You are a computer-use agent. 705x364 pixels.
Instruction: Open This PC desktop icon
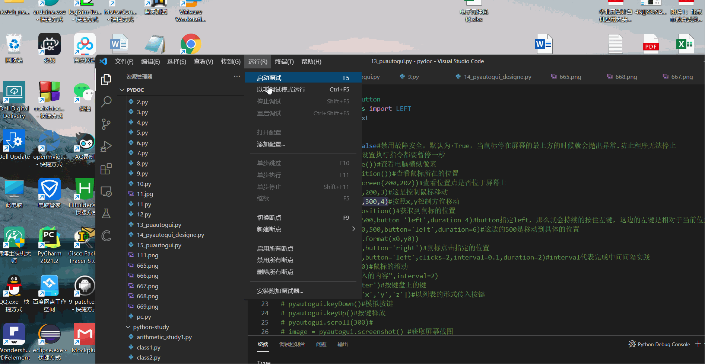14,193
